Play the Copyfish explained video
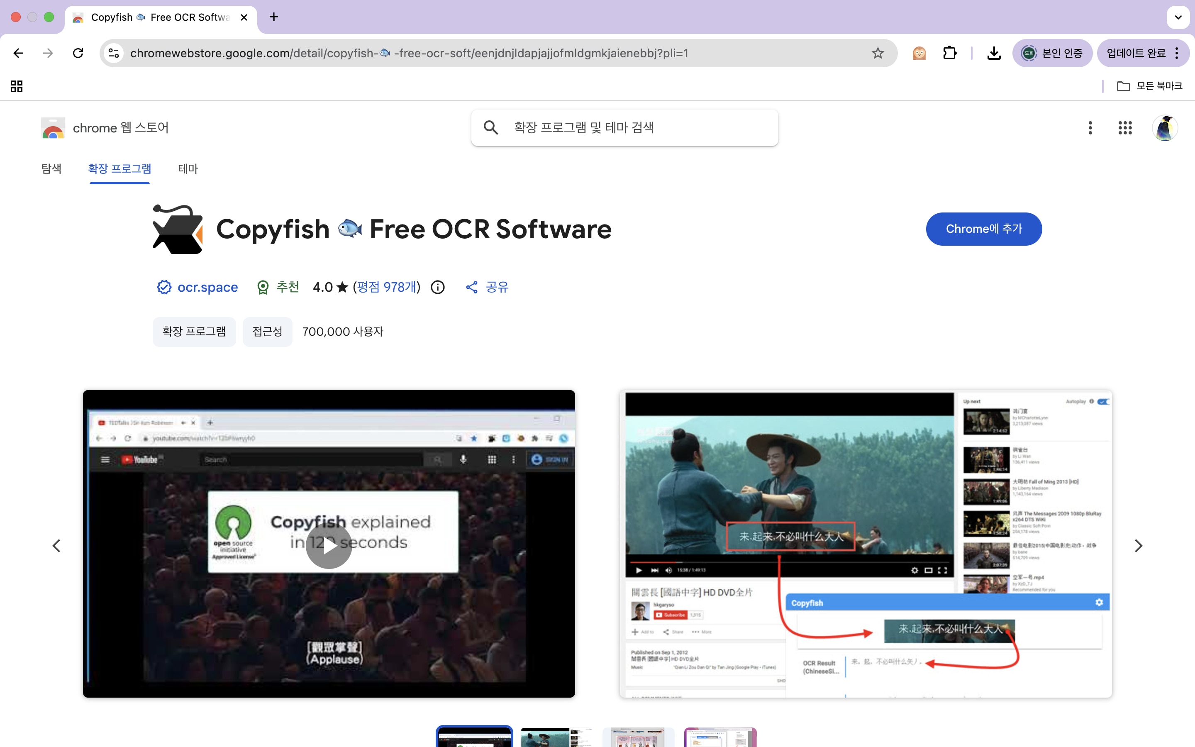 [329, 545]
